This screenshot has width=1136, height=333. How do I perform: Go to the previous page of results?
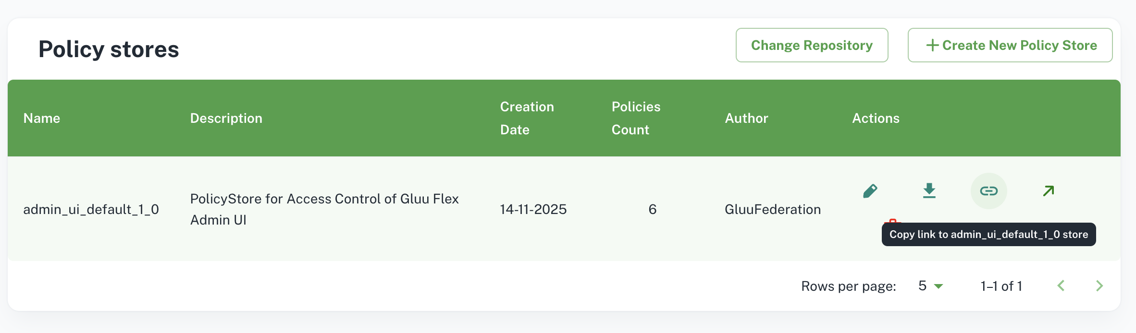[1061, 286]
